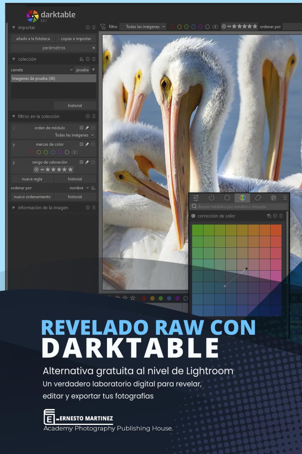Open the nombre sort-by dropdown

(79, 188)
